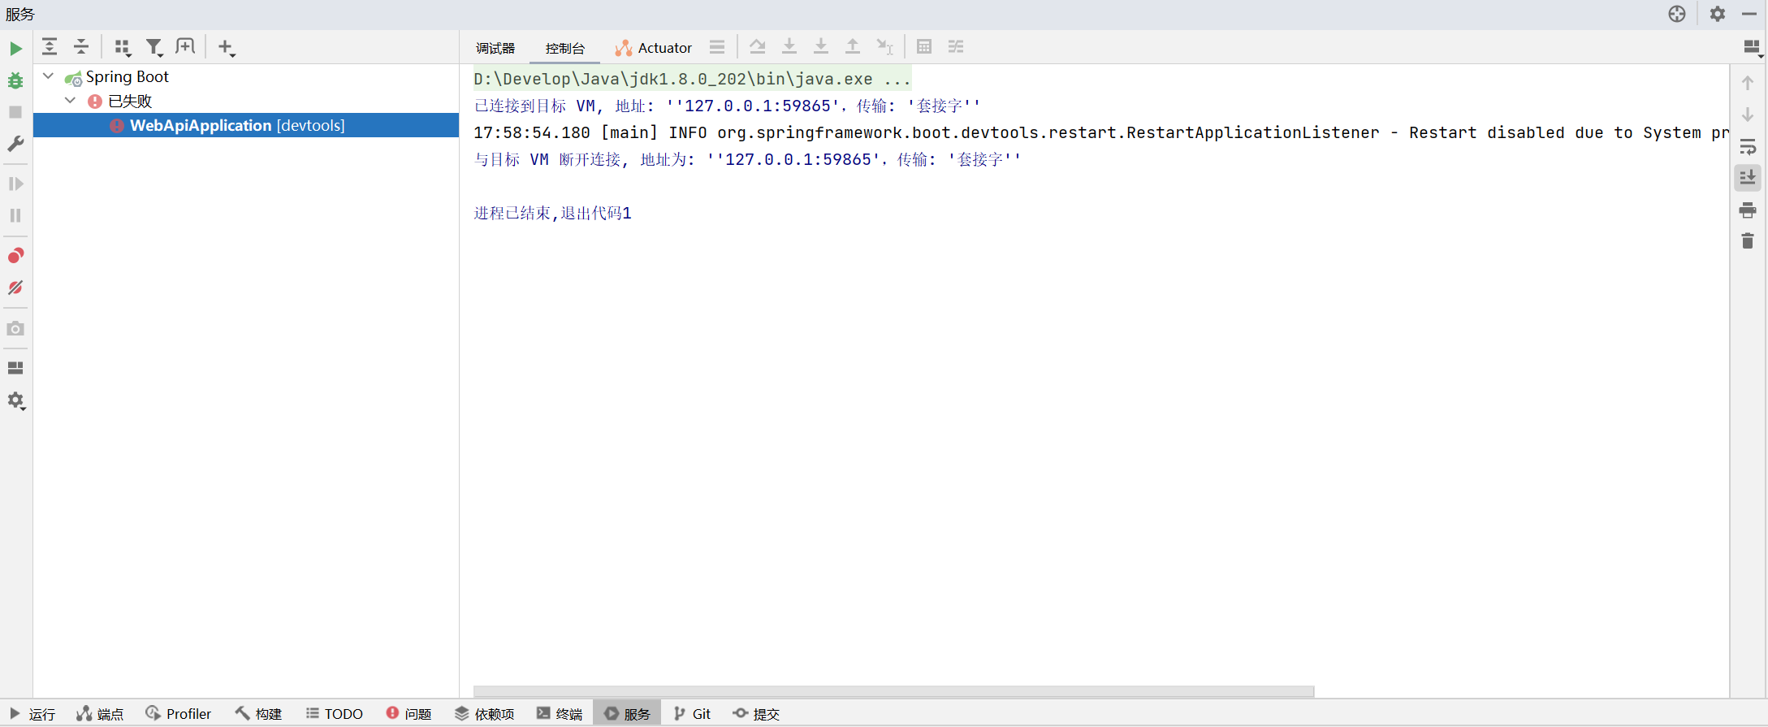Click the Add service plus icon
Image resolution: width=1768 pixels, height=727 pixels.
[x=226, y=47]
